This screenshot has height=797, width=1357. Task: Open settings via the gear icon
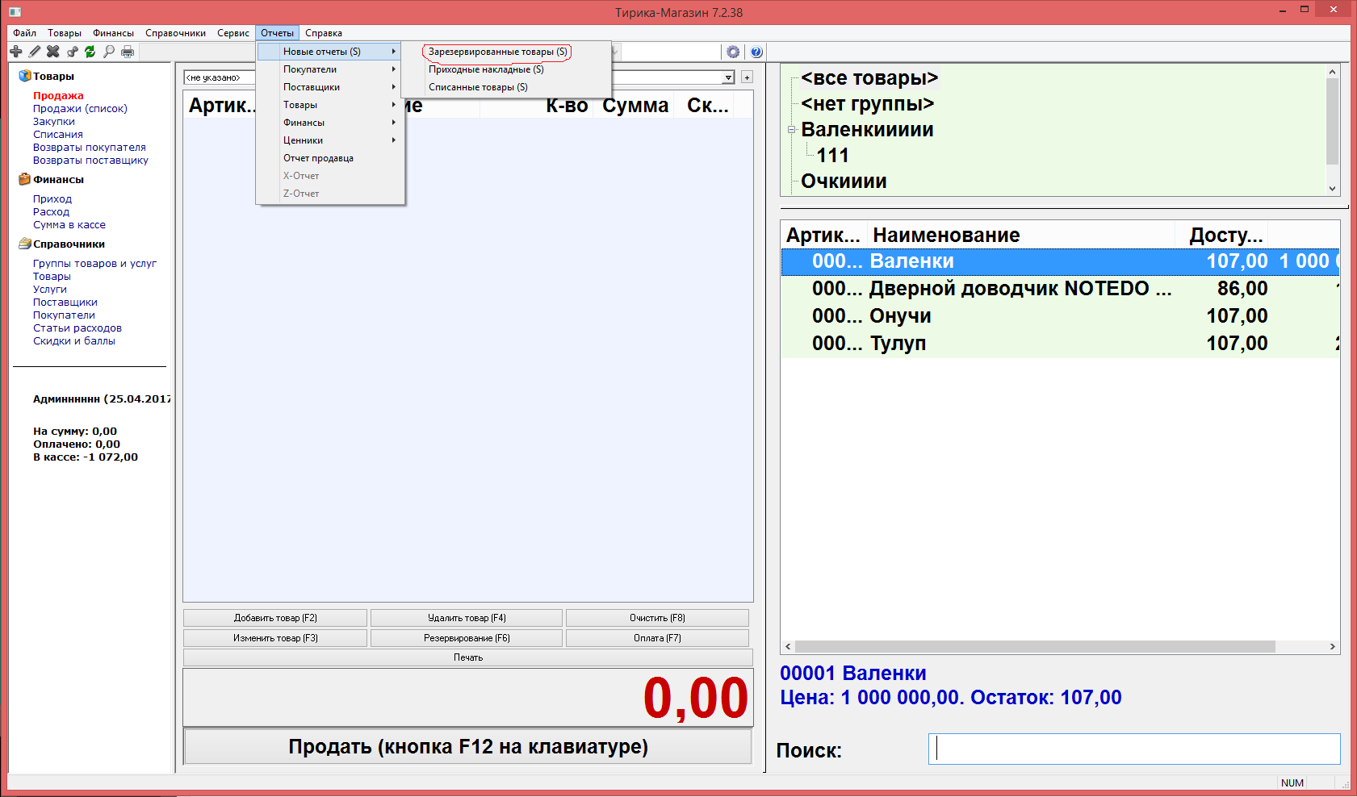(x=733, y=52)
